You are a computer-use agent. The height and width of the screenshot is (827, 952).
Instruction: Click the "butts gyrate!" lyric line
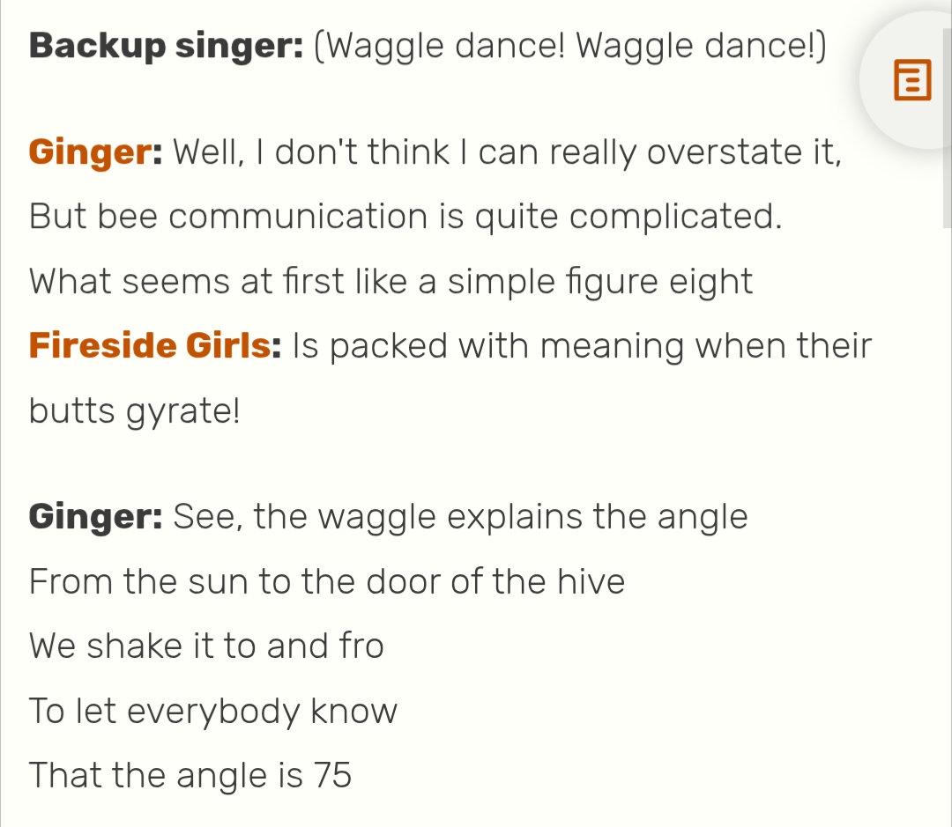(x=134, y=410)
